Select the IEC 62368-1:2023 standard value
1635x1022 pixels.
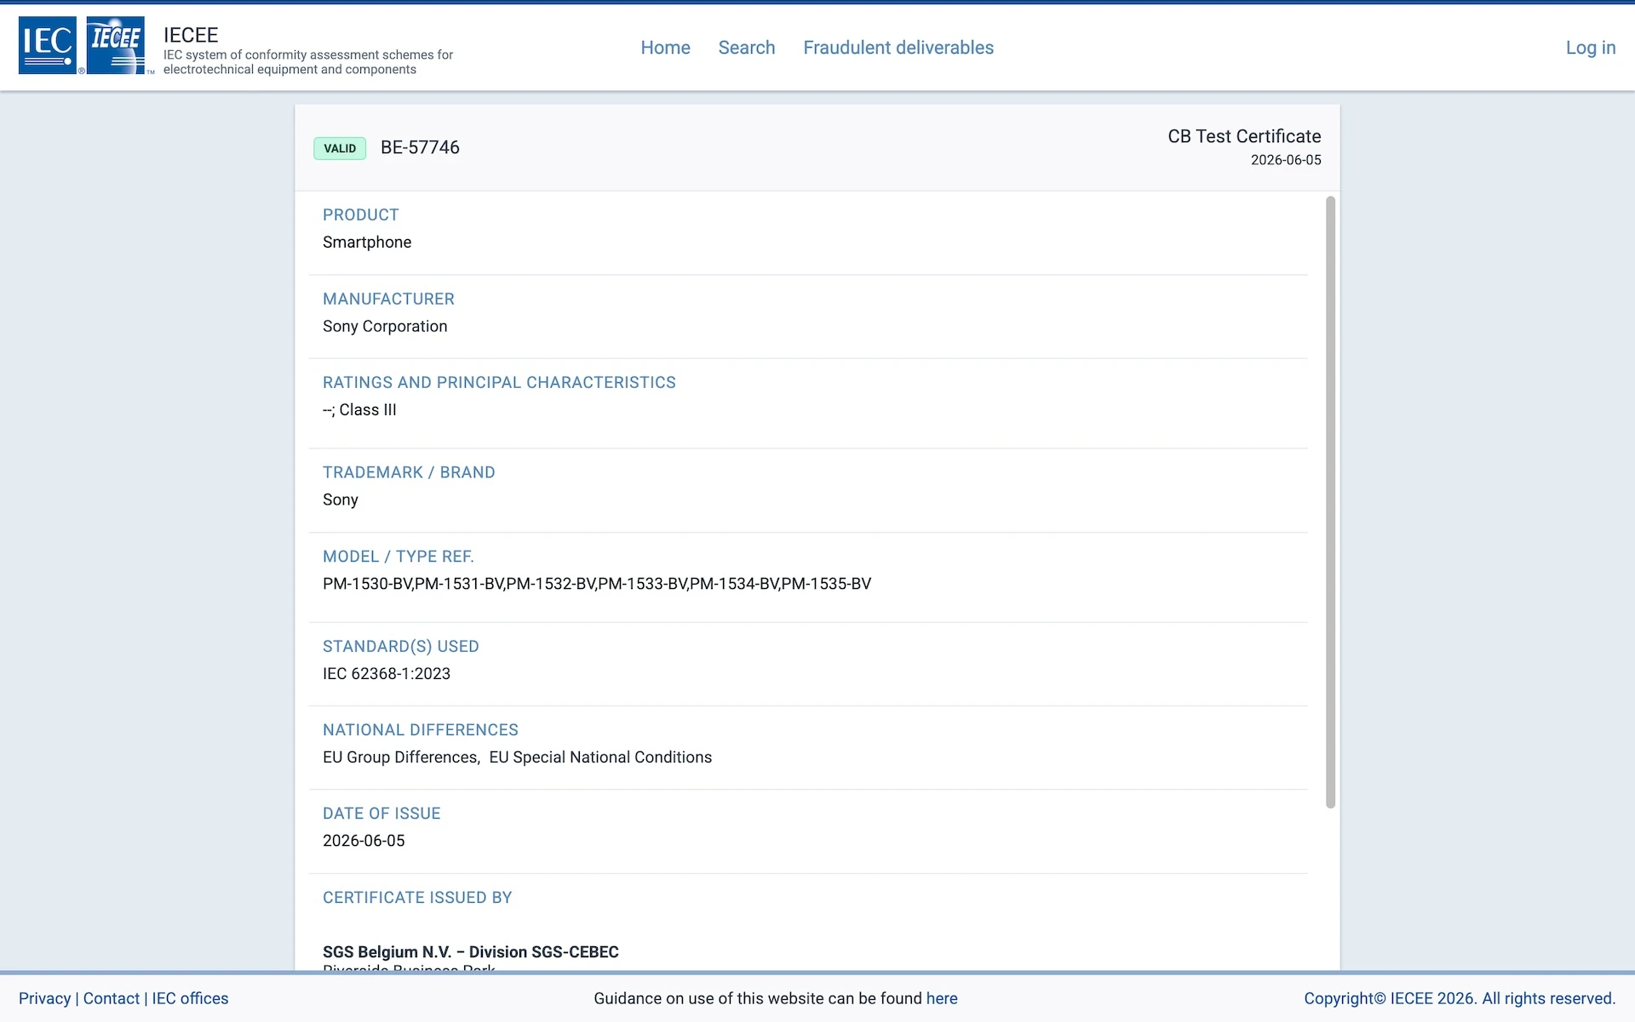point(387,674)
